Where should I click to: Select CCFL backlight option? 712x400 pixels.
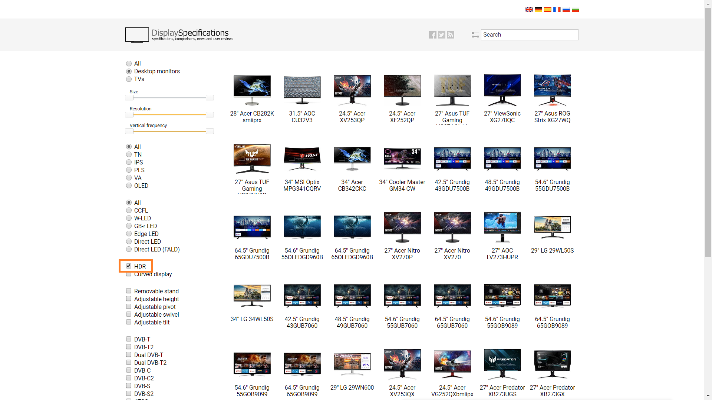[x=129, y=211]
